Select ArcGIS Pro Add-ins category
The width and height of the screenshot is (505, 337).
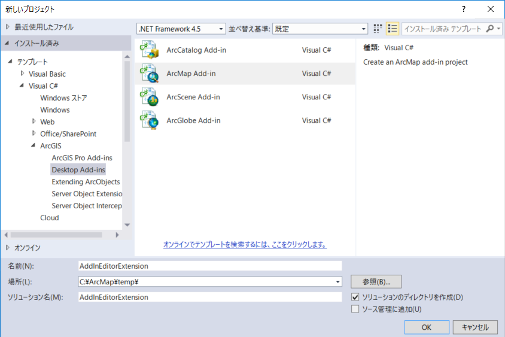82,158
